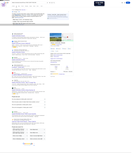The height and width of the screenshot is (153, 132).
Task: Click the Website button in knowledge panel
Action: (53, 49)
